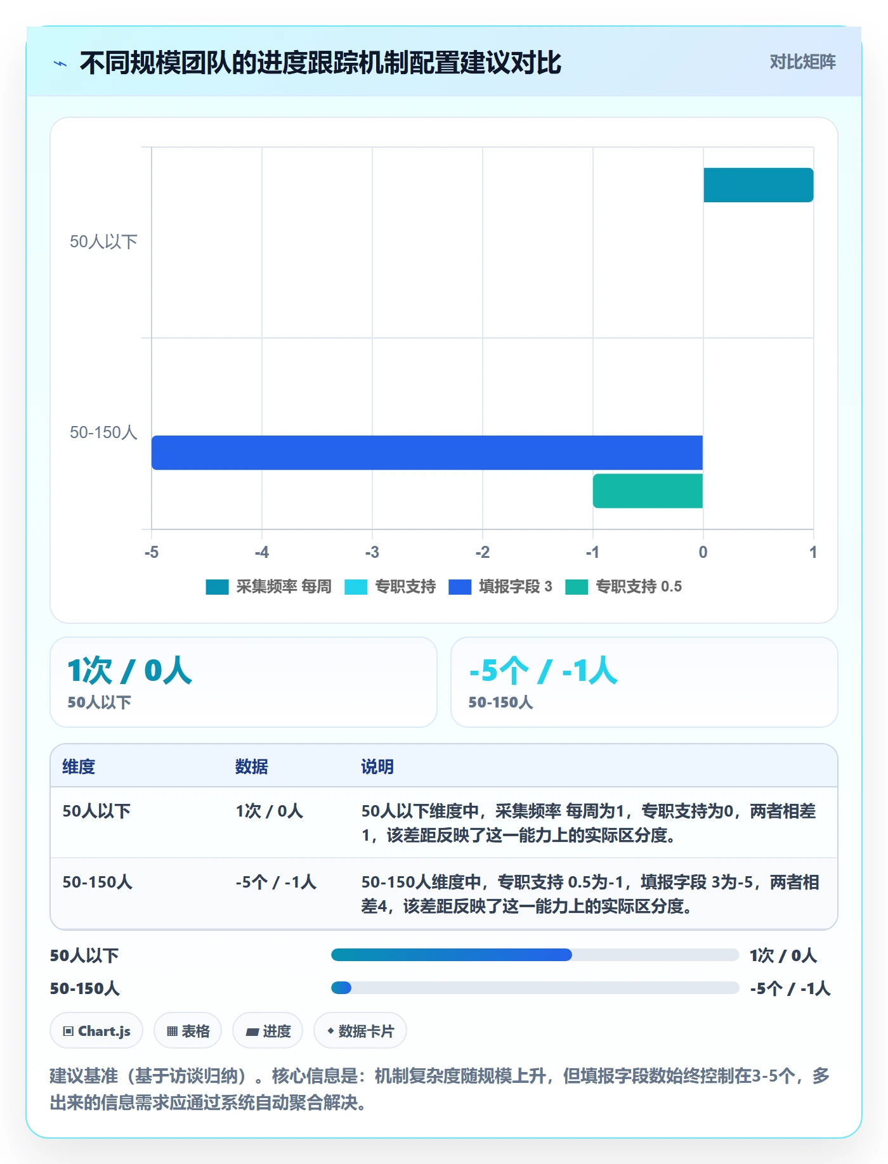Click the teal bar for 50人以下
The height and width of the screenshot is (1164, 888).
coord(758,185)
